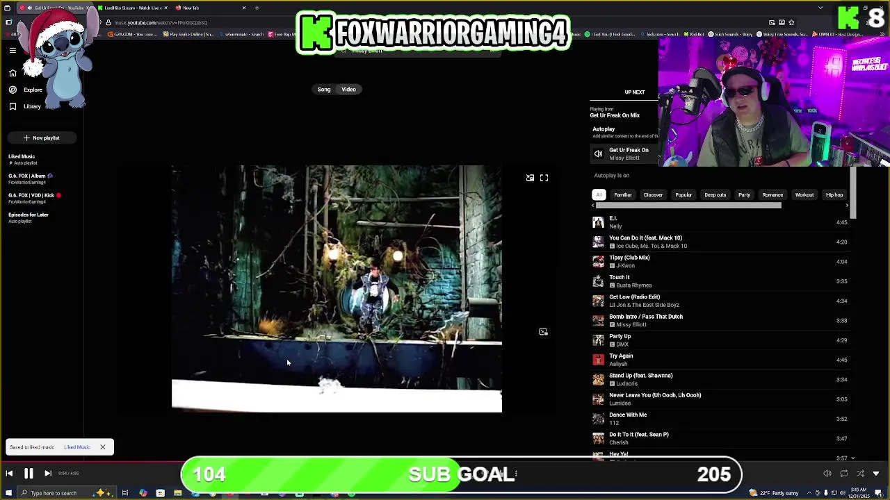Screen dimensions: 890x500
Task: Pause the currently playing song
Action: [29, 474]
